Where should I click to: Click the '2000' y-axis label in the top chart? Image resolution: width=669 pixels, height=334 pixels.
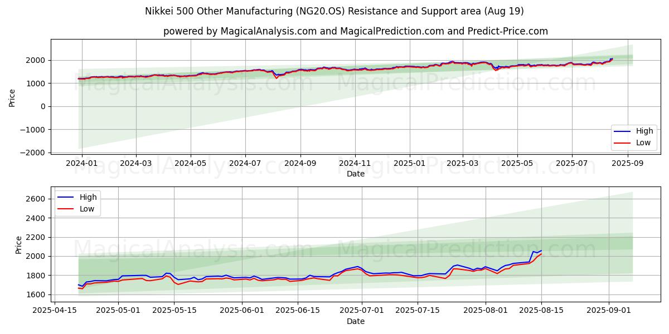click(x=37, y=60)
